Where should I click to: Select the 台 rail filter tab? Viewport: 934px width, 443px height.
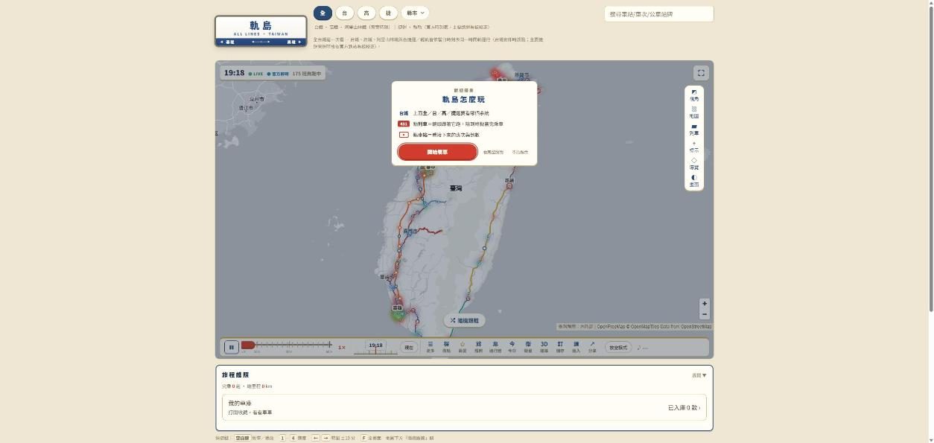[344, 13]
